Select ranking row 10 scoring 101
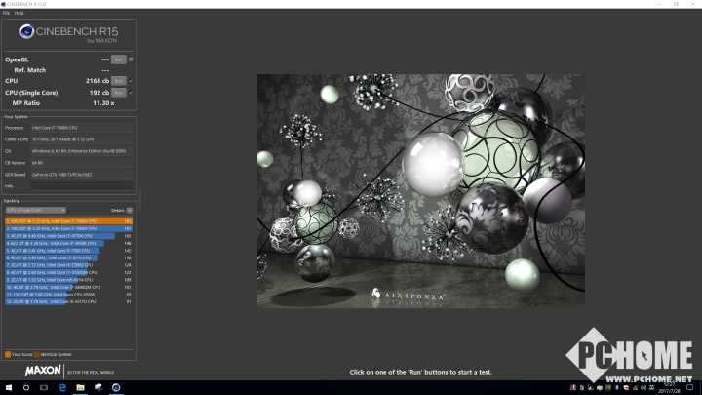Viewport: 702px width, 395px height. [69, 287]
